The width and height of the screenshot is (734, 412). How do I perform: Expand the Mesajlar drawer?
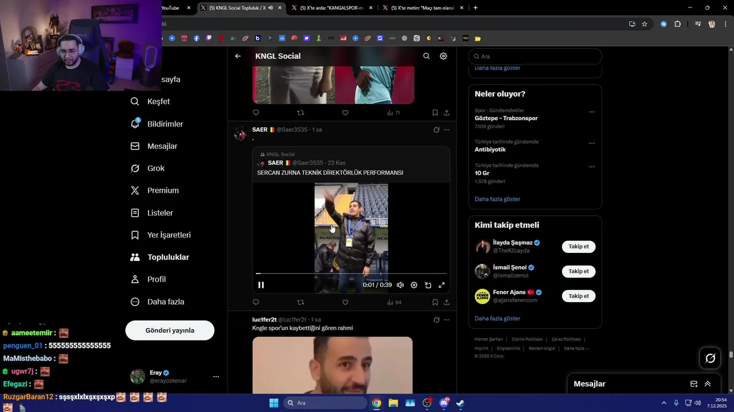point(708,384)
